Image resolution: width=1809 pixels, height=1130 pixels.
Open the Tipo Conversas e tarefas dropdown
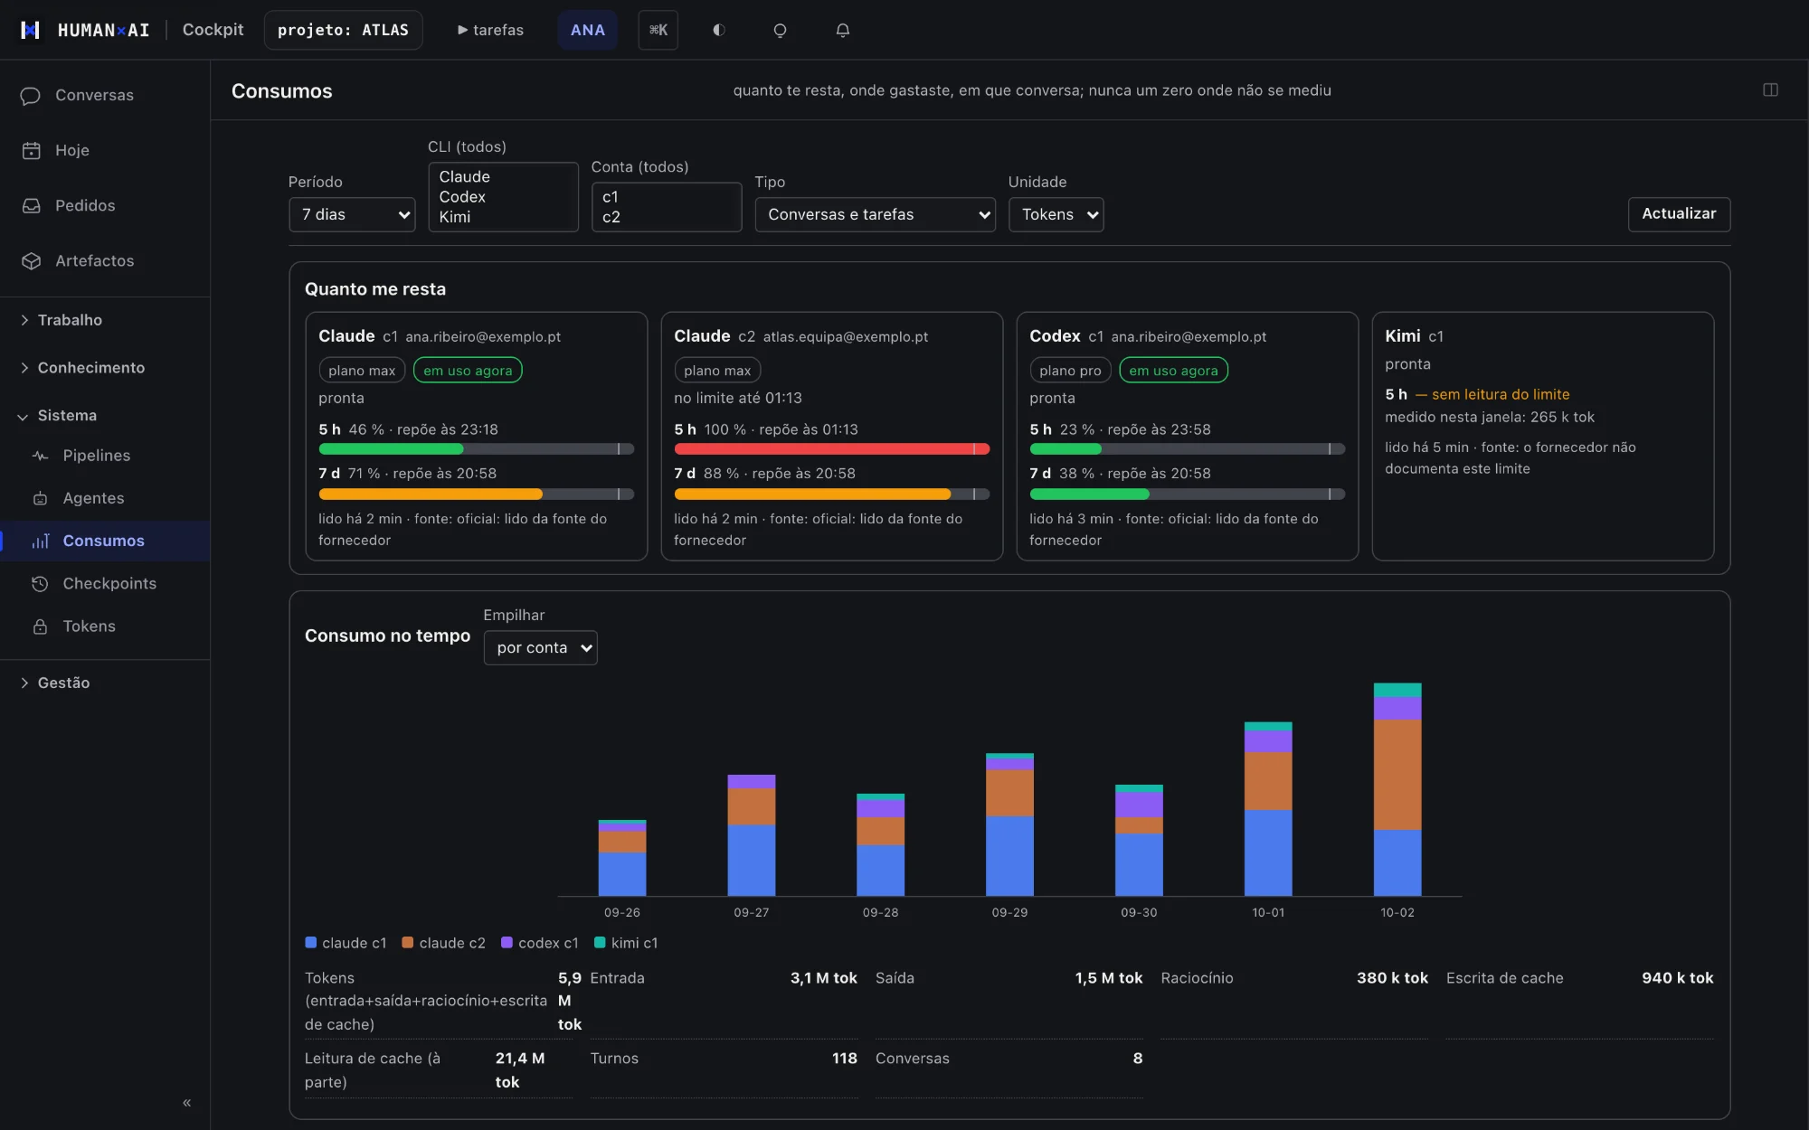(875, 214)
